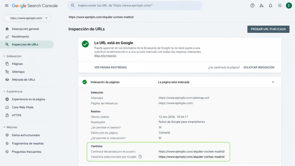The width and height of the screenshot is (295, 166).
Task: Click the search magnifier icon in top bar
Action: (73, 5)
